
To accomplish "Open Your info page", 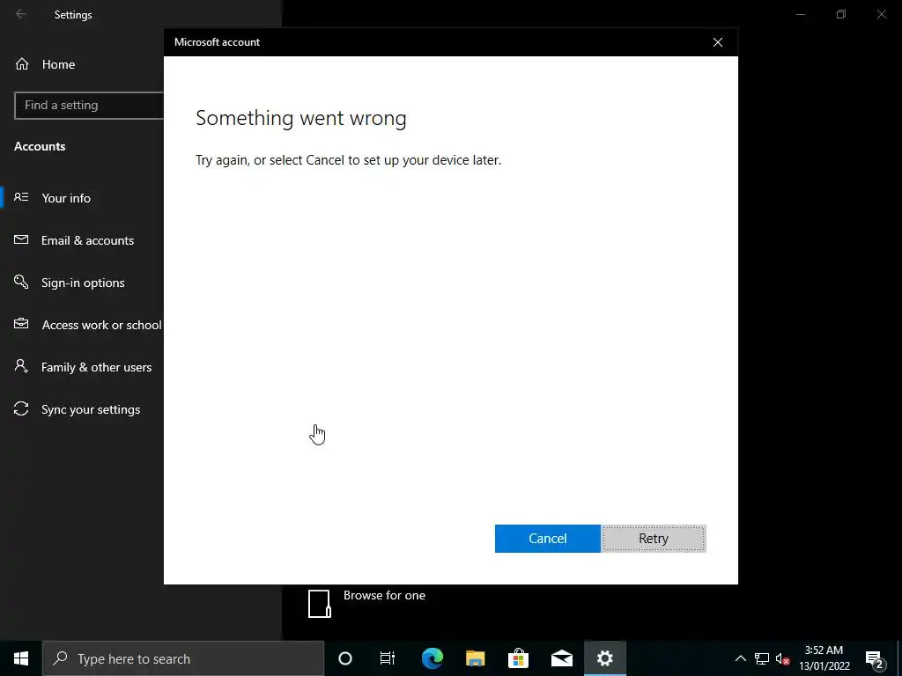I will pyautogui.click(x=65, y=198).
